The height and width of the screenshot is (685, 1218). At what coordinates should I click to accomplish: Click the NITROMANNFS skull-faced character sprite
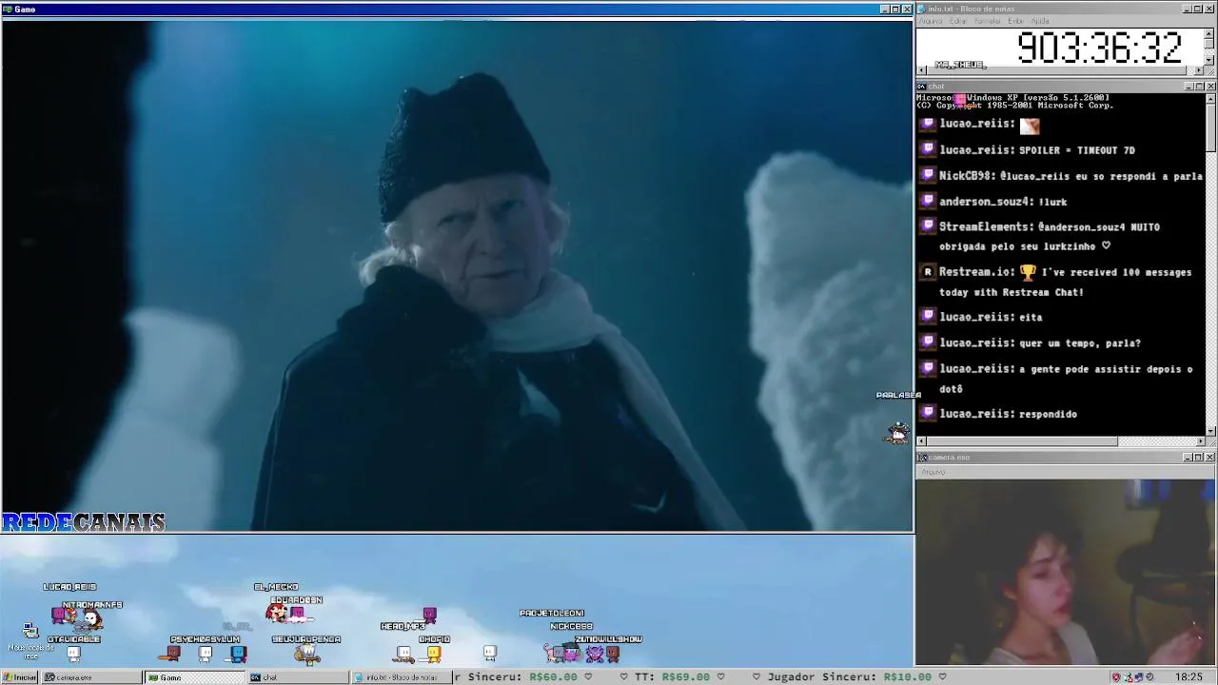point(91,619)
